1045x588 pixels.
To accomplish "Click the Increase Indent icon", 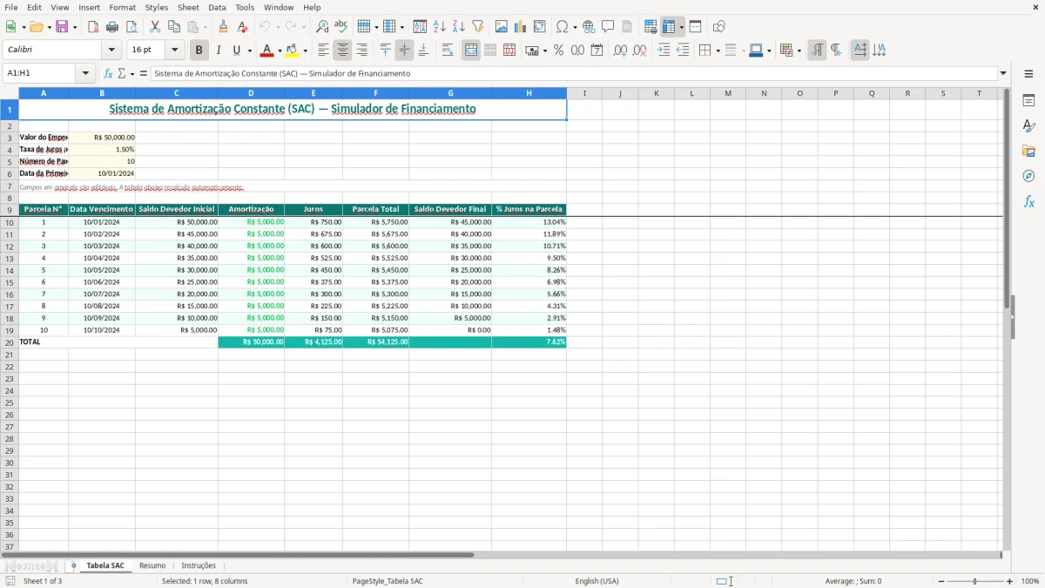I will (664, 51).
